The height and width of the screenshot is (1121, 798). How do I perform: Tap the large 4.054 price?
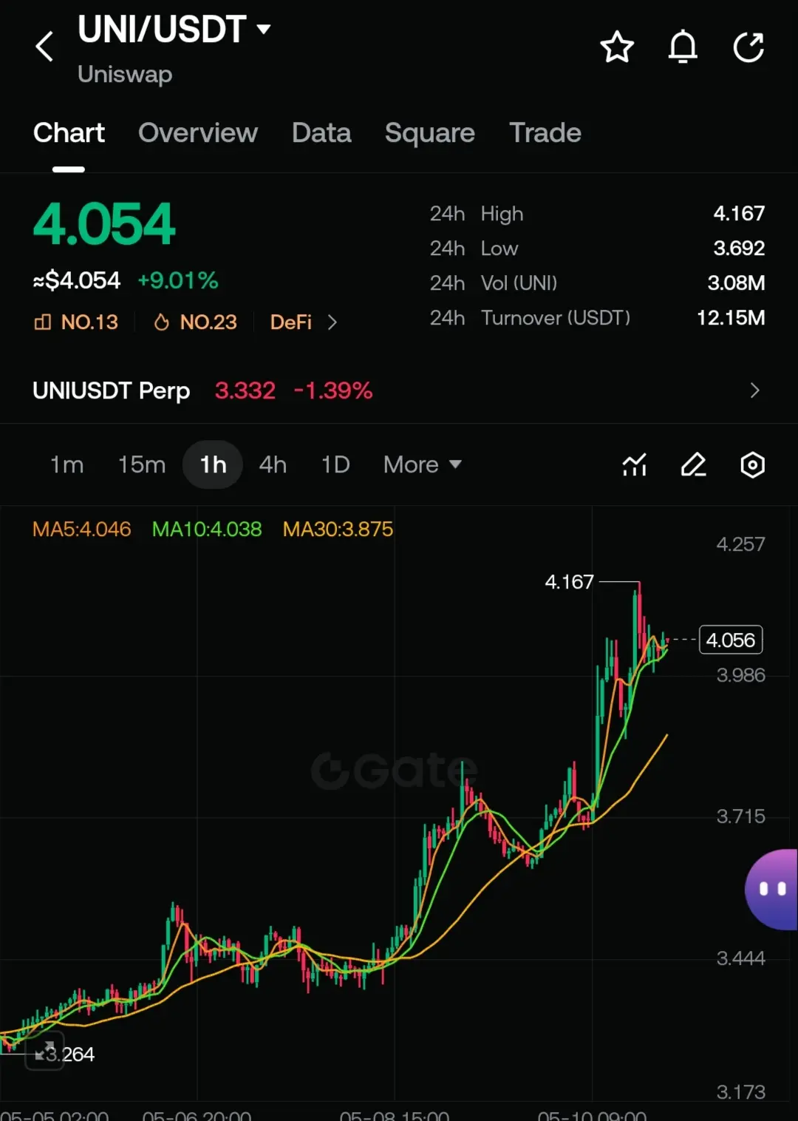[x=104, y=224]
